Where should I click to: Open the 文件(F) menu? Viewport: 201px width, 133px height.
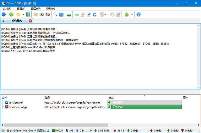pyautogui.click(x=7, y=8)
